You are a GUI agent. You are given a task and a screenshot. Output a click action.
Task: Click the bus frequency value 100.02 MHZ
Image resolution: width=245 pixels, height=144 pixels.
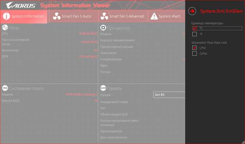point(89,42)
